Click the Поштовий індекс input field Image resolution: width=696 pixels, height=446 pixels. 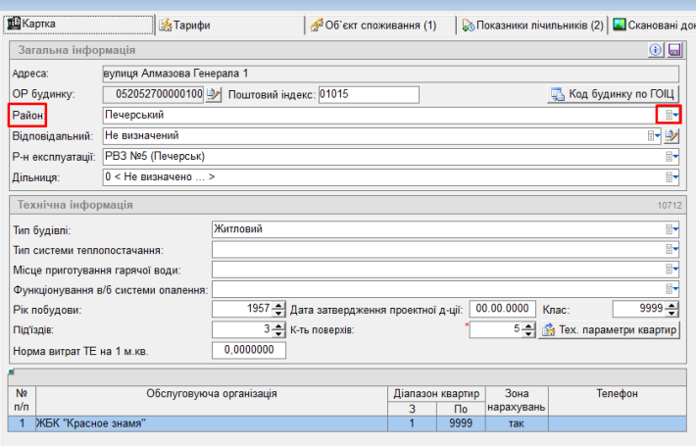[369, 95]
